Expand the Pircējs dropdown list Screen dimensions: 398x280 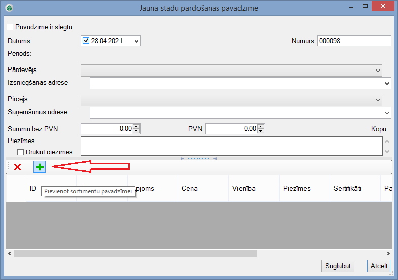pyautogui.click(x=378, y=100)
